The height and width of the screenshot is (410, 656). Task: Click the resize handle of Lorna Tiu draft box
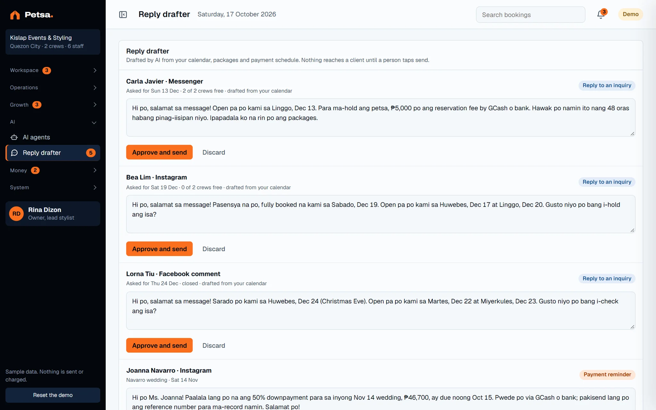632,327
